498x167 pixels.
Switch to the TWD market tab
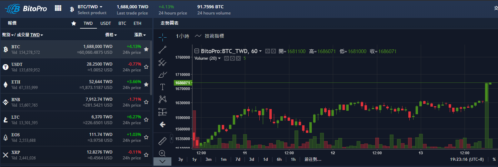(88, 23)
